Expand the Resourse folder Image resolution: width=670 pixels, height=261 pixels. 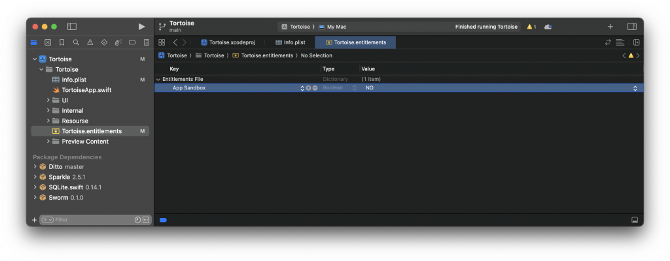tap(48, 121)
